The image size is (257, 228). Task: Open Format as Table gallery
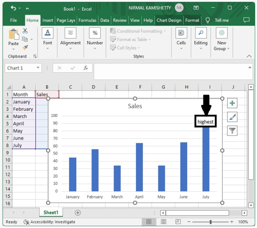click(130, 40)
